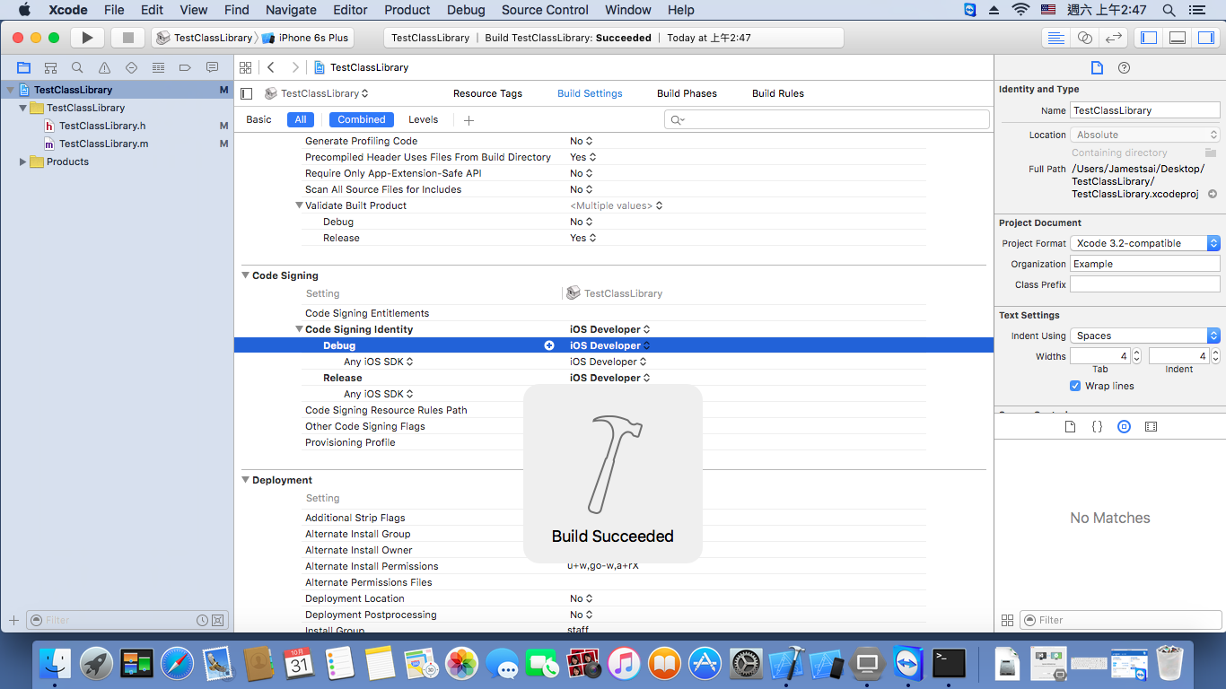Screen dimensions: 1226x689
Task: Hide the Utilities pane
Action: pos(1205,38)
